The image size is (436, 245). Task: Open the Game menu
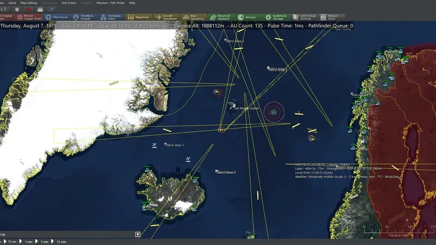coord(11,3)
